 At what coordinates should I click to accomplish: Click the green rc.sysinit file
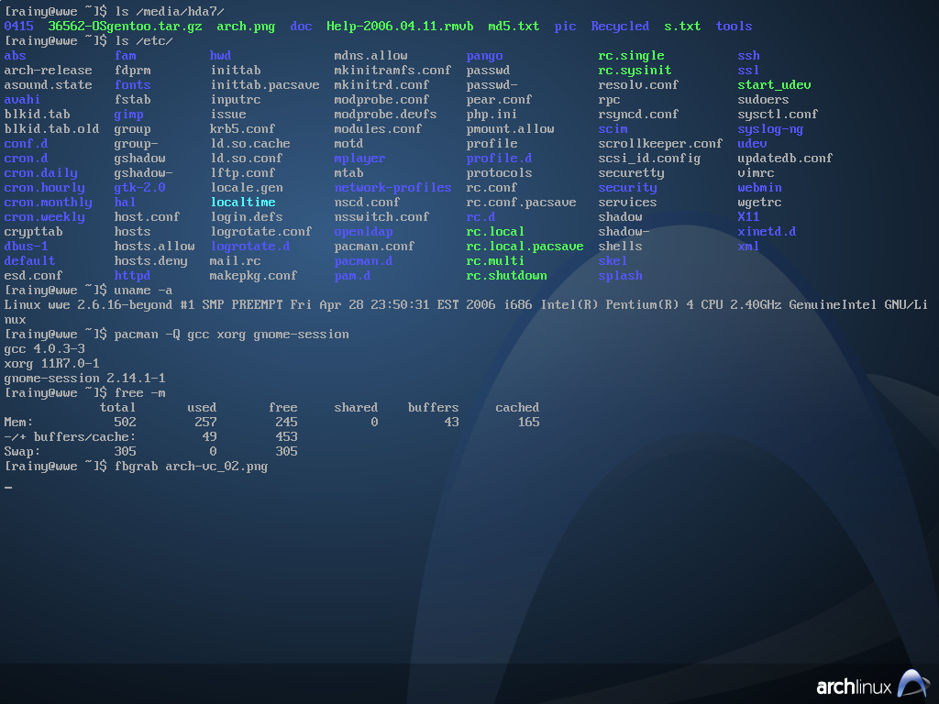tap(635, 71)
